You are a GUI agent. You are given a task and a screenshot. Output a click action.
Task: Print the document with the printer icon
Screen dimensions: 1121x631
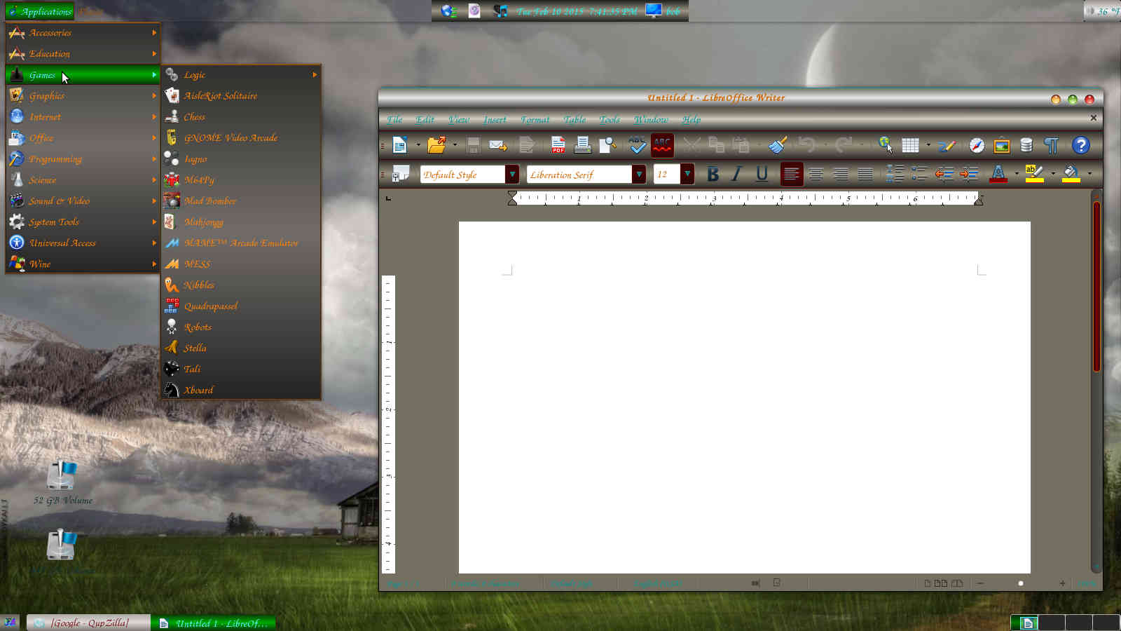tap(582, 145)
